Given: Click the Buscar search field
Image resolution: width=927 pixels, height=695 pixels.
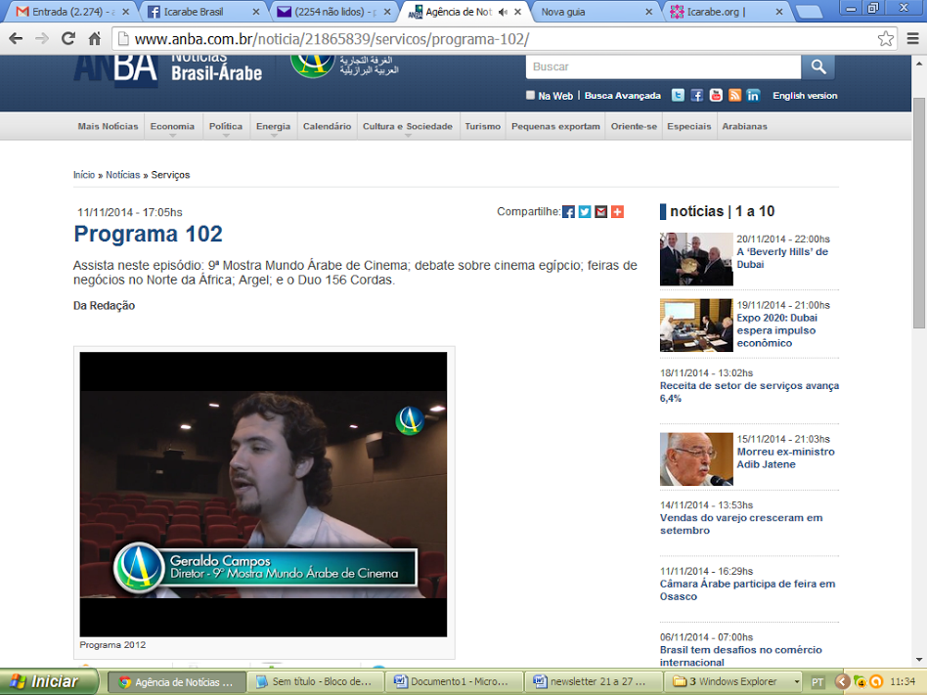Looking at the screenshot, I should 663,66.
